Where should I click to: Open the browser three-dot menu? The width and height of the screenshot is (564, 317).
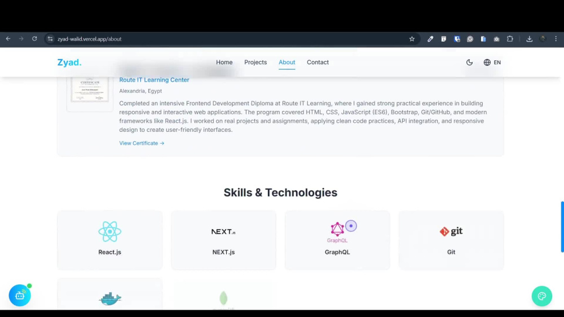(556, 39)
